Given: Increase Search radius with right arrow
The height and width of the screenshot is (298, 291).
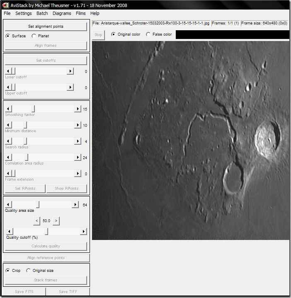Looking at the screenshot, I should pyautogui.click(x=78, y=141).
